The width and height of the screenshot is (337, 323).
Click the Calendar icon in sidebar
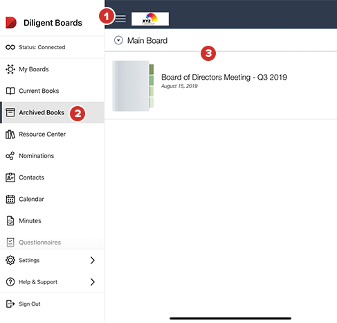(x=10, y=199)
